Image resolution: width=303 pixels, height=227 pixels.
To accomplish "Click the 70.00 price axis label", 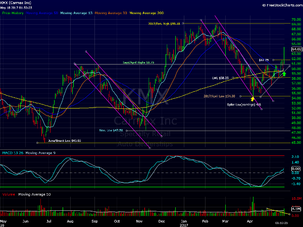I will pyautogui.click(x=296, y=20).
